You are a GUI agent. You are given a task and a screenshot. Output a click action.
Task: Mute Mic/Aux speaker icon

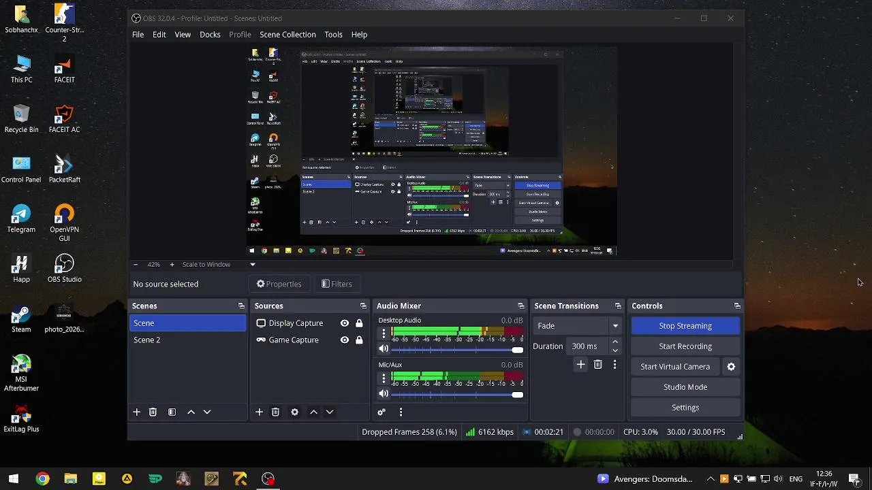384,394
